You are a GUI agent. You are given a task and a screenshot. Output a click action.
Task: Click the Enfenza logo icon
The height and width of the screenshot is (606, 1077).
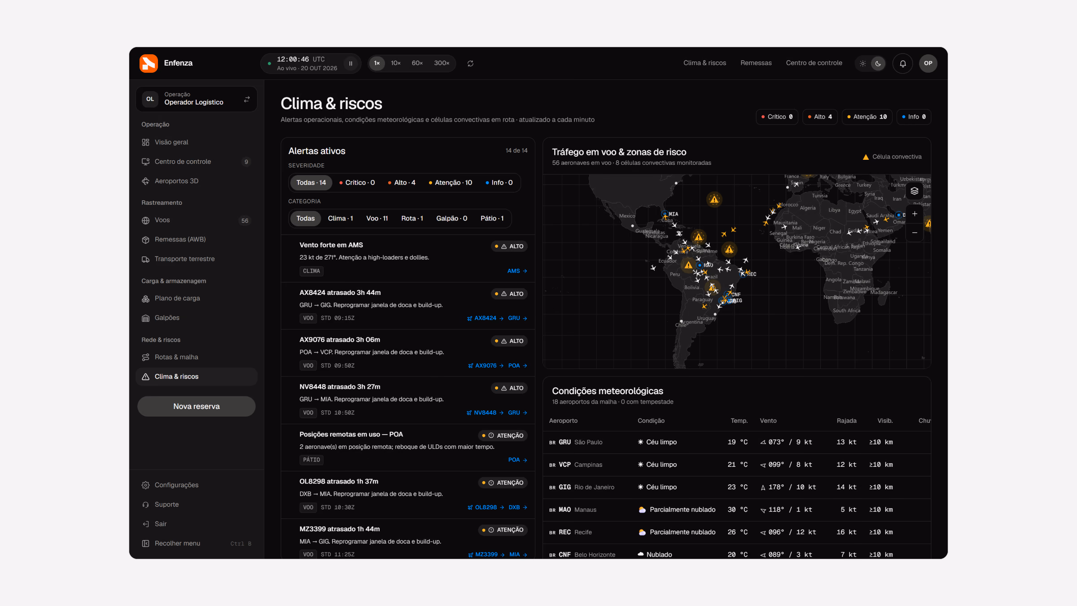[149, 63]
